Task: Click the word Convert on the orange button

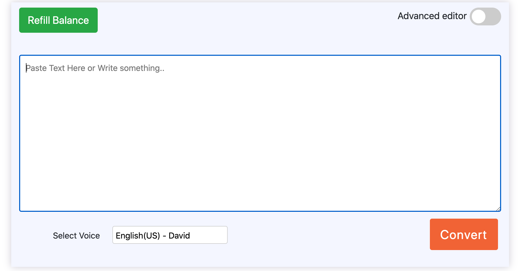Action: tap(463, 235)
